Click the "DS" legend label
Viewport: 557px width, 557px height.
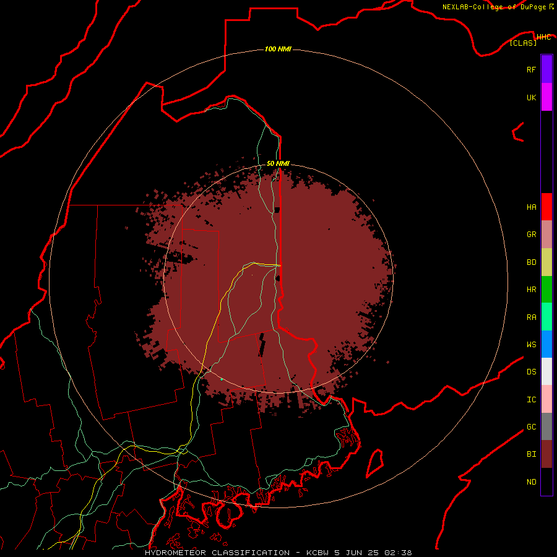(531, 372)
